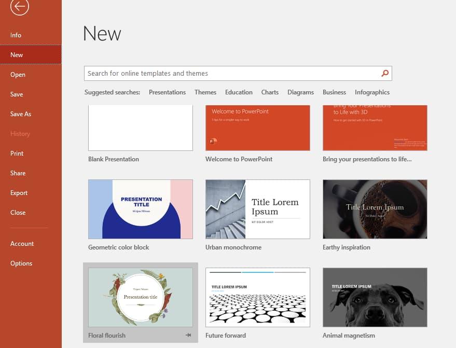Viewport: 456px width, 348px height.
Task: Go to the Print section
Action: pos(17,153)
